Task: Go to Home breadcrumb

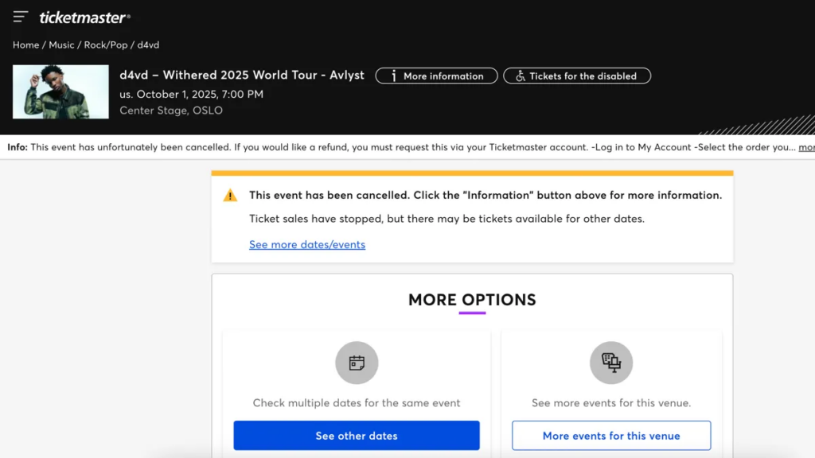Action: point(26,45)
